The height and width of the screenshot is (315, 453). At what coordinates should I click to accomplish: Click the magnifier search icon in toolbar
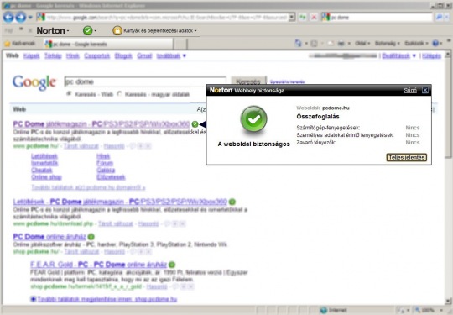click(x=439, y=18)
